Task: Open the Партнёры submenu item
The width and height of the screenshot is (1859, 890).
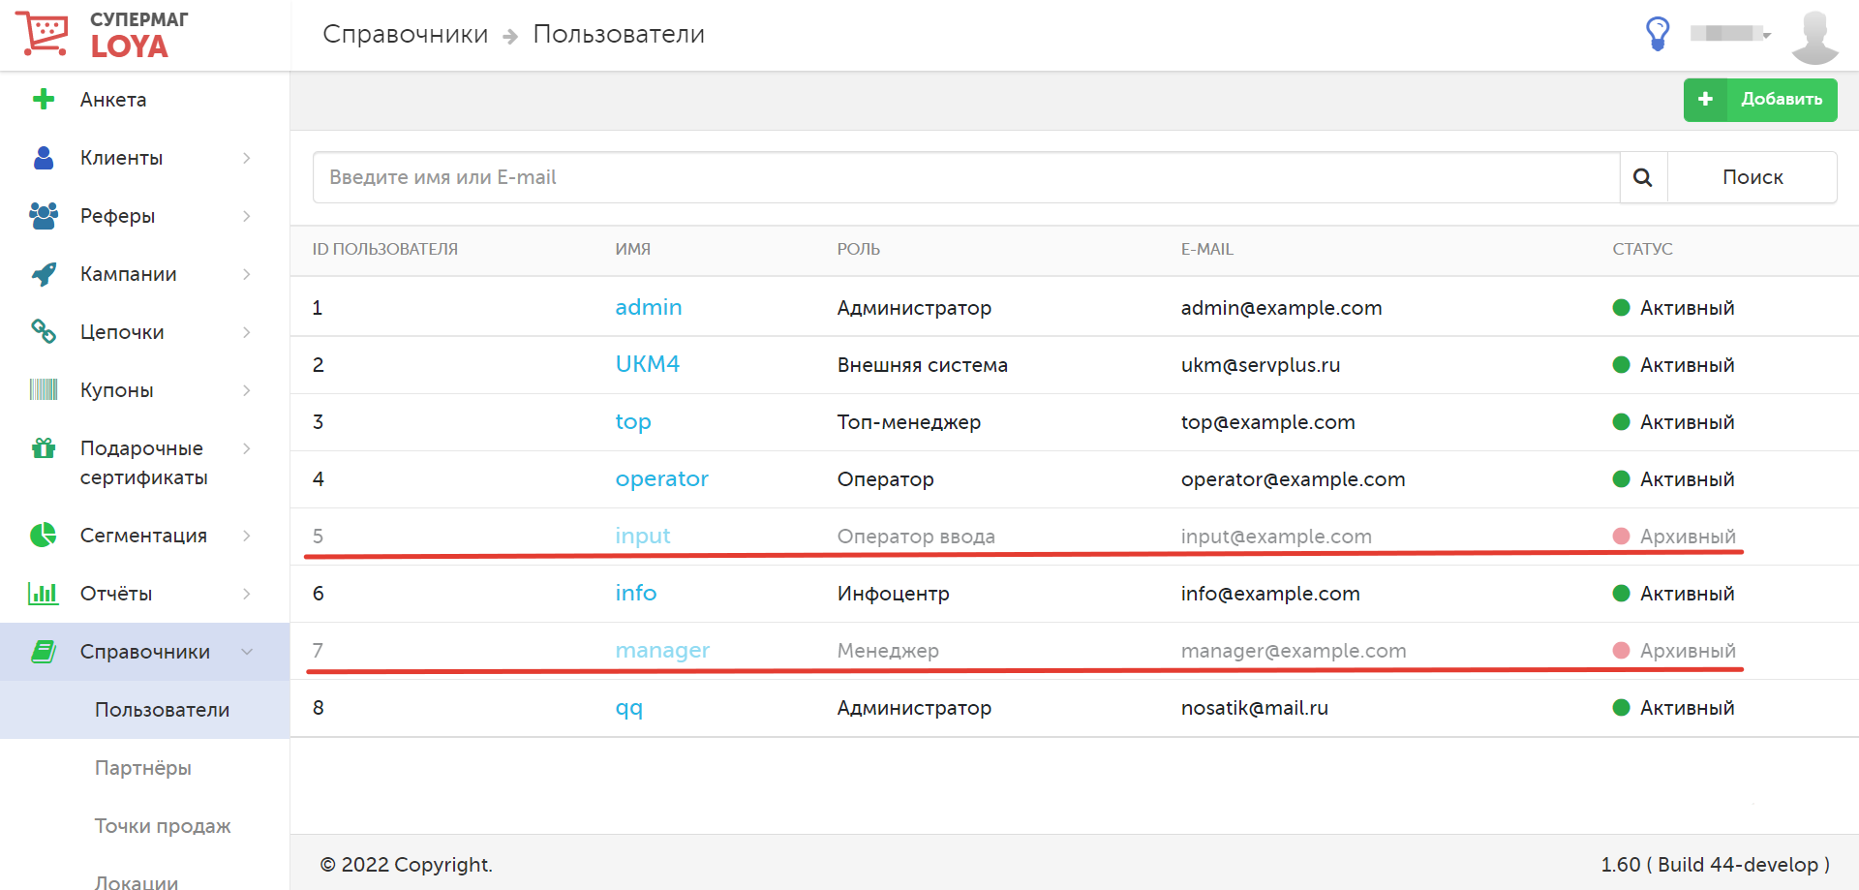Action: [x=143, y=768]
